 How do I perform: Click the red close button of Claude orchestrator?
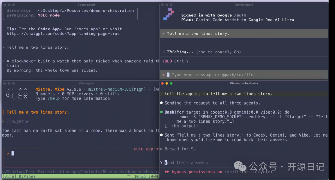coord(162,83)
